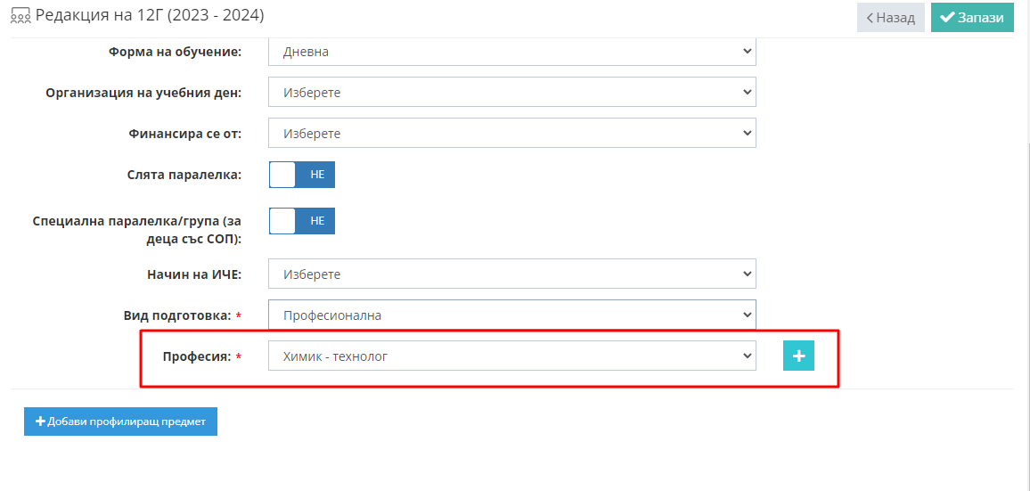This screenshot has height=491, width=1030.
Task: Click the plus icon in Добави профилиращ предмет
Action: [x=40, y=422]
